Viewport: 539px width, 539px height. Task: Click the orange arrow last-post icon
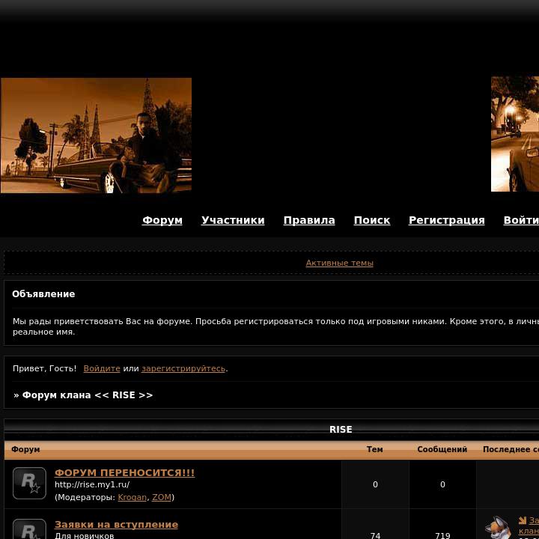click(523, 520)
